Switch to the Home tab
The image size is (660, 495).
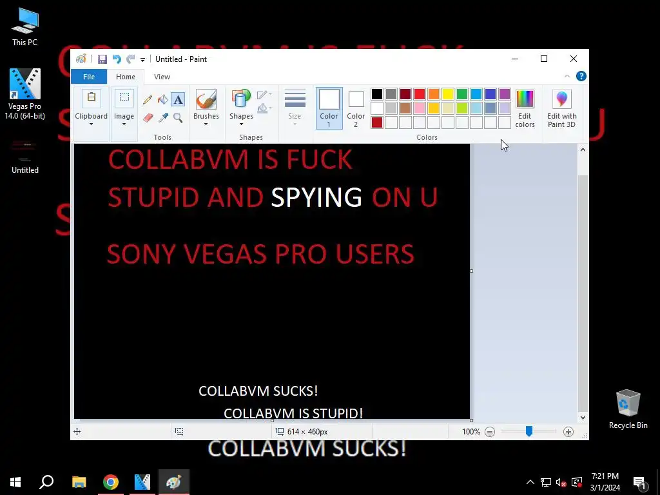[x=126, y=77]
